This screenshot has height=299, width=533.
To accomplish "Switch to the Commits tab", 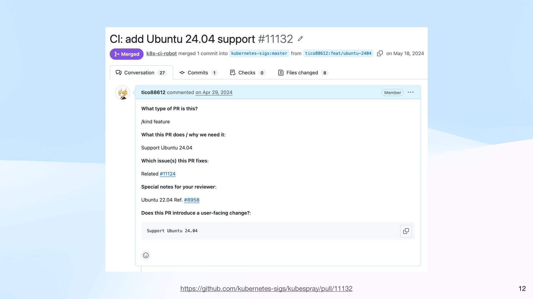I will [x=198, y=73].
